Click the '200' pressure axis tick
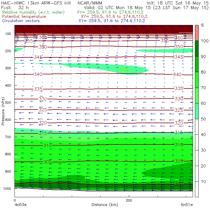The image size is (210, 210). 8,51
